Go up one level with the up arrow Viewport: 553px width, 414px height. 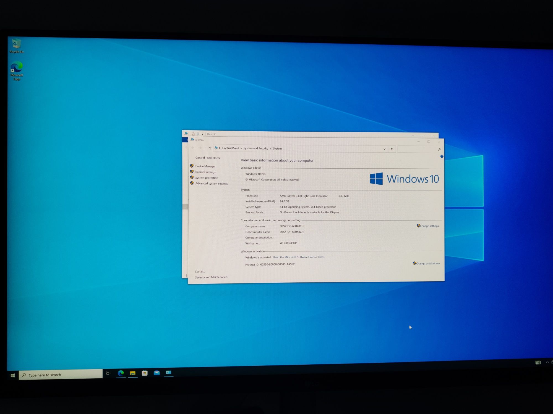210,148
